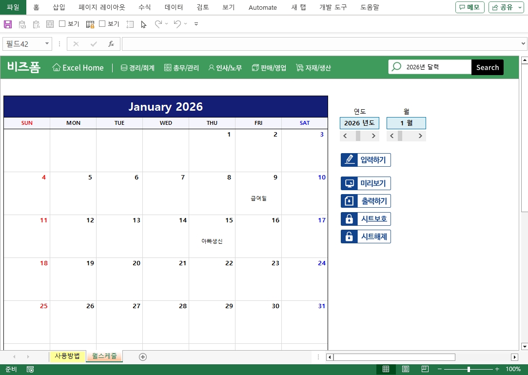Switch to Normal view icon in status bar

pyautogui.click(x=386, y=369)
